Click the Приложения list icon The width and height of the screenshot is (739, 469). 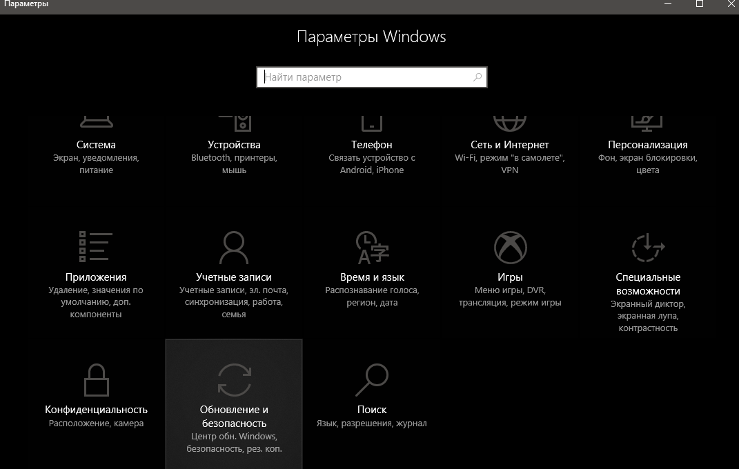pos(96,246)
